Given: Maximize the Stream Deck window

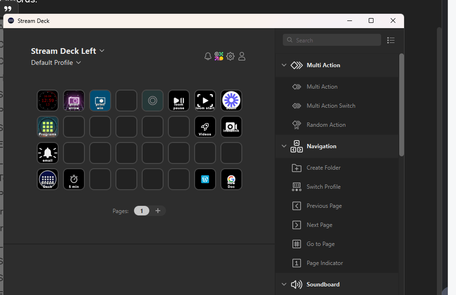Looking at the screenshot, I should click(x=371, y=20).
